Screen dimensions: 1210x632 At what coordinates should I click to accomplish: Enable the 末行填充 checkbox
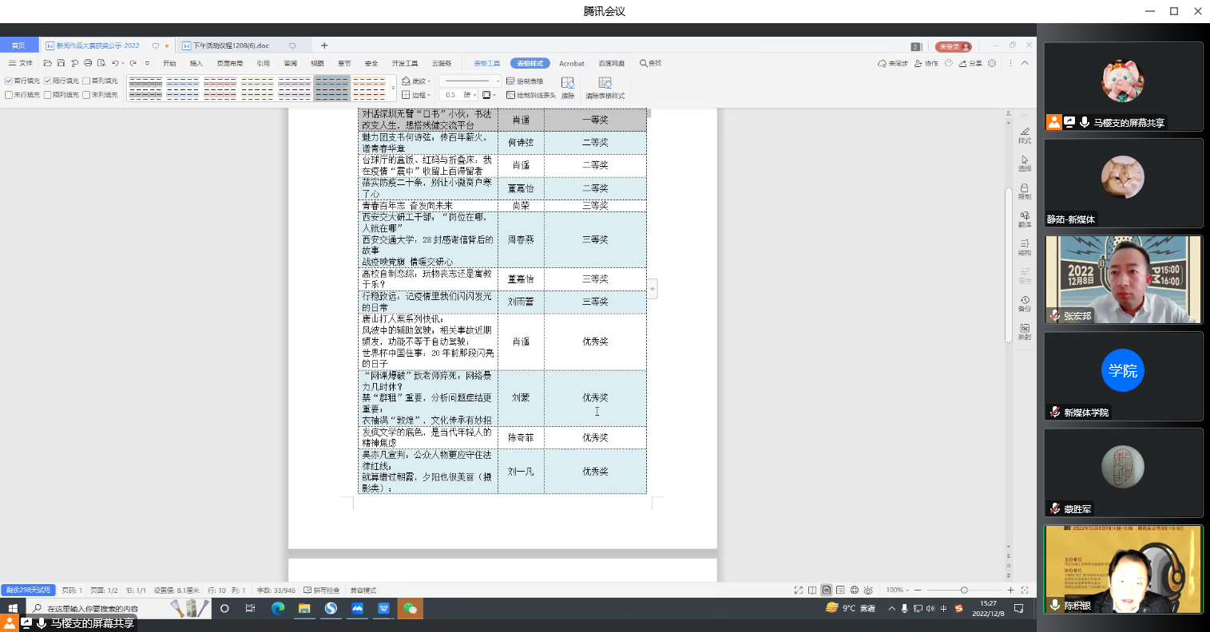[9, 95]
